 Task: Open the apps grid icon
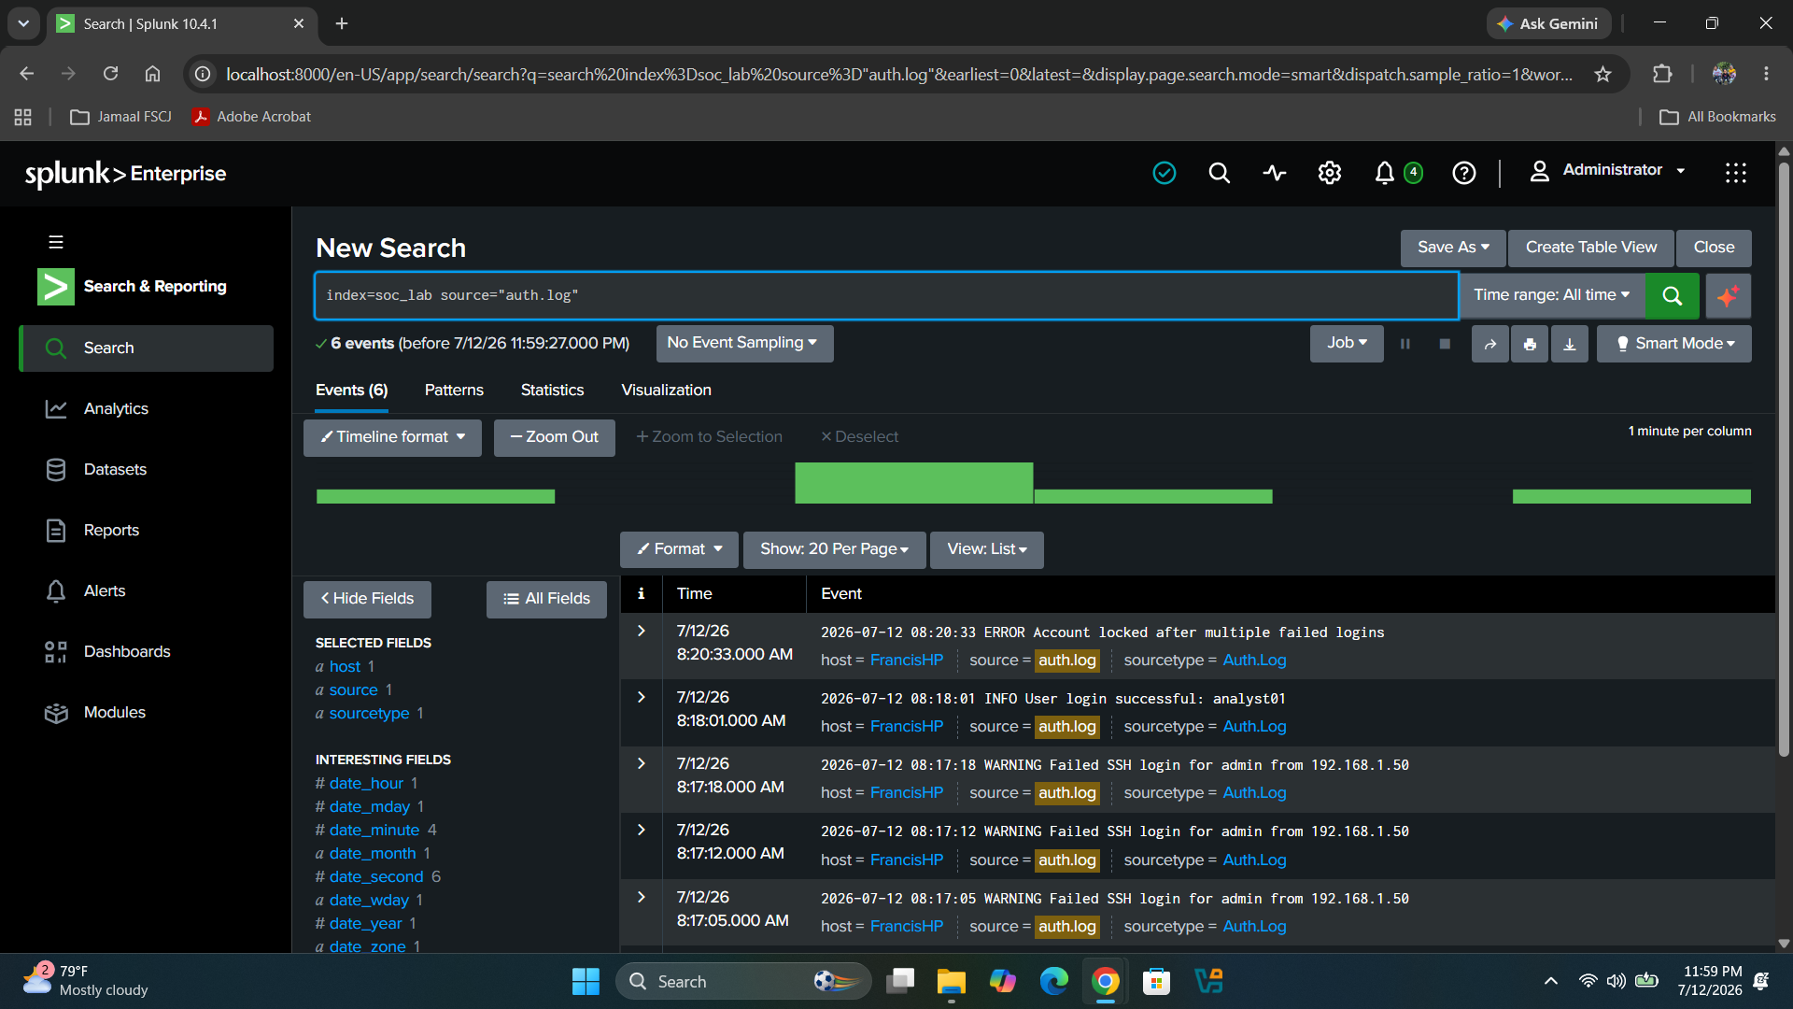click(1735, 173)
